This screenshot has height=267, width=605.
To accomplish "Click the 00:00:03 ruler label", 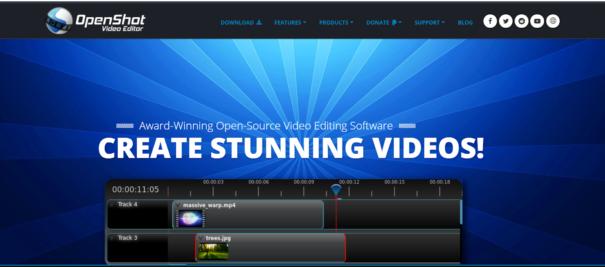I will coord(213,182).
